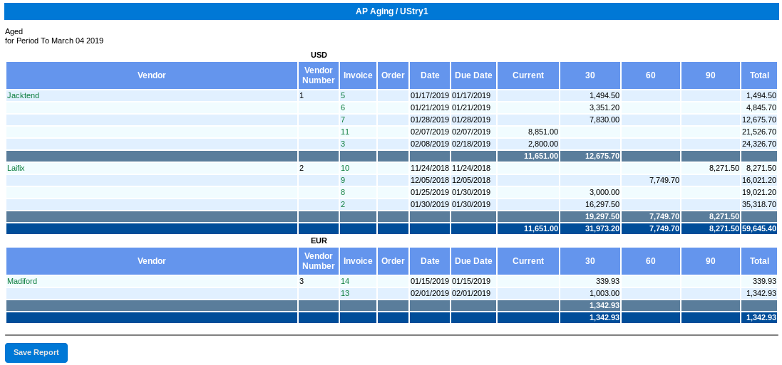Click the Save Report button

coord(36,353)
